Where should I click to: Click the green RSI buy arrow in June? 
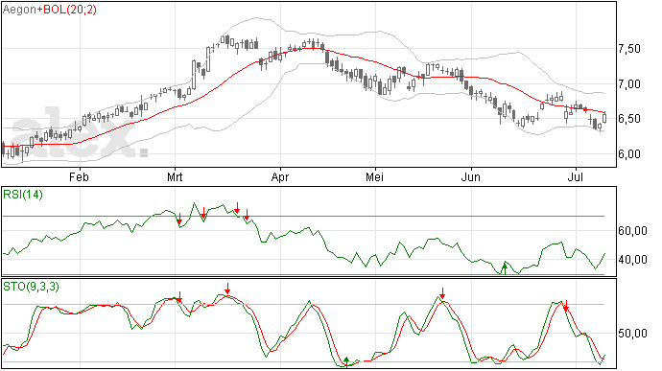click(x=504, y=268)
